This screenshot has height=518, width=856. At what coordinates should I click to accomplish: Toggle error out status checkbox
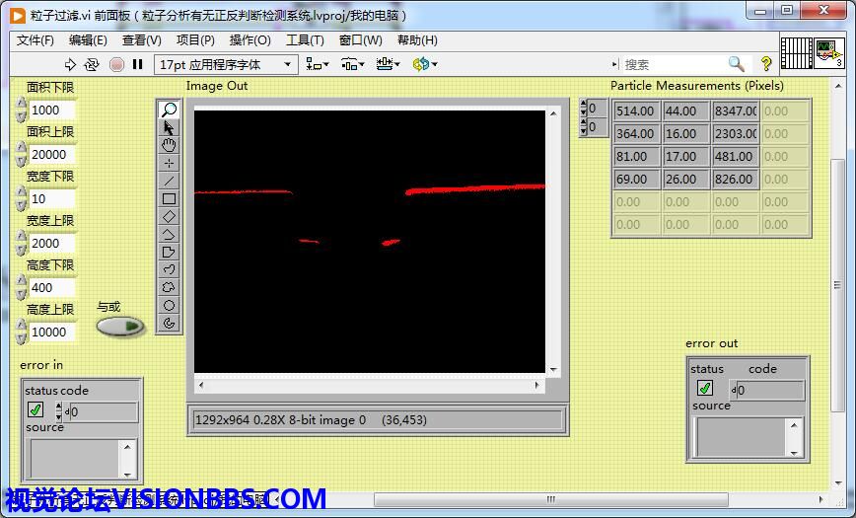tap(705, 389)
